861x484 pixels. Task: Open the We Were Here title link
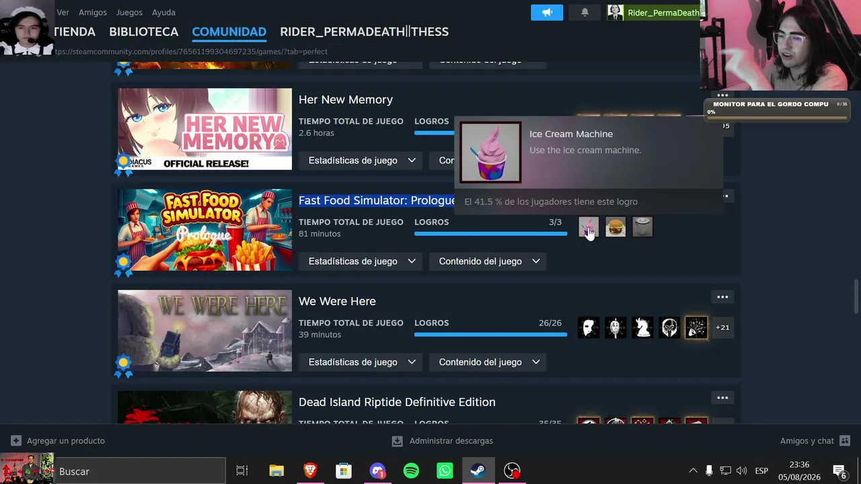pyautogui.click(x=337, y=301)
